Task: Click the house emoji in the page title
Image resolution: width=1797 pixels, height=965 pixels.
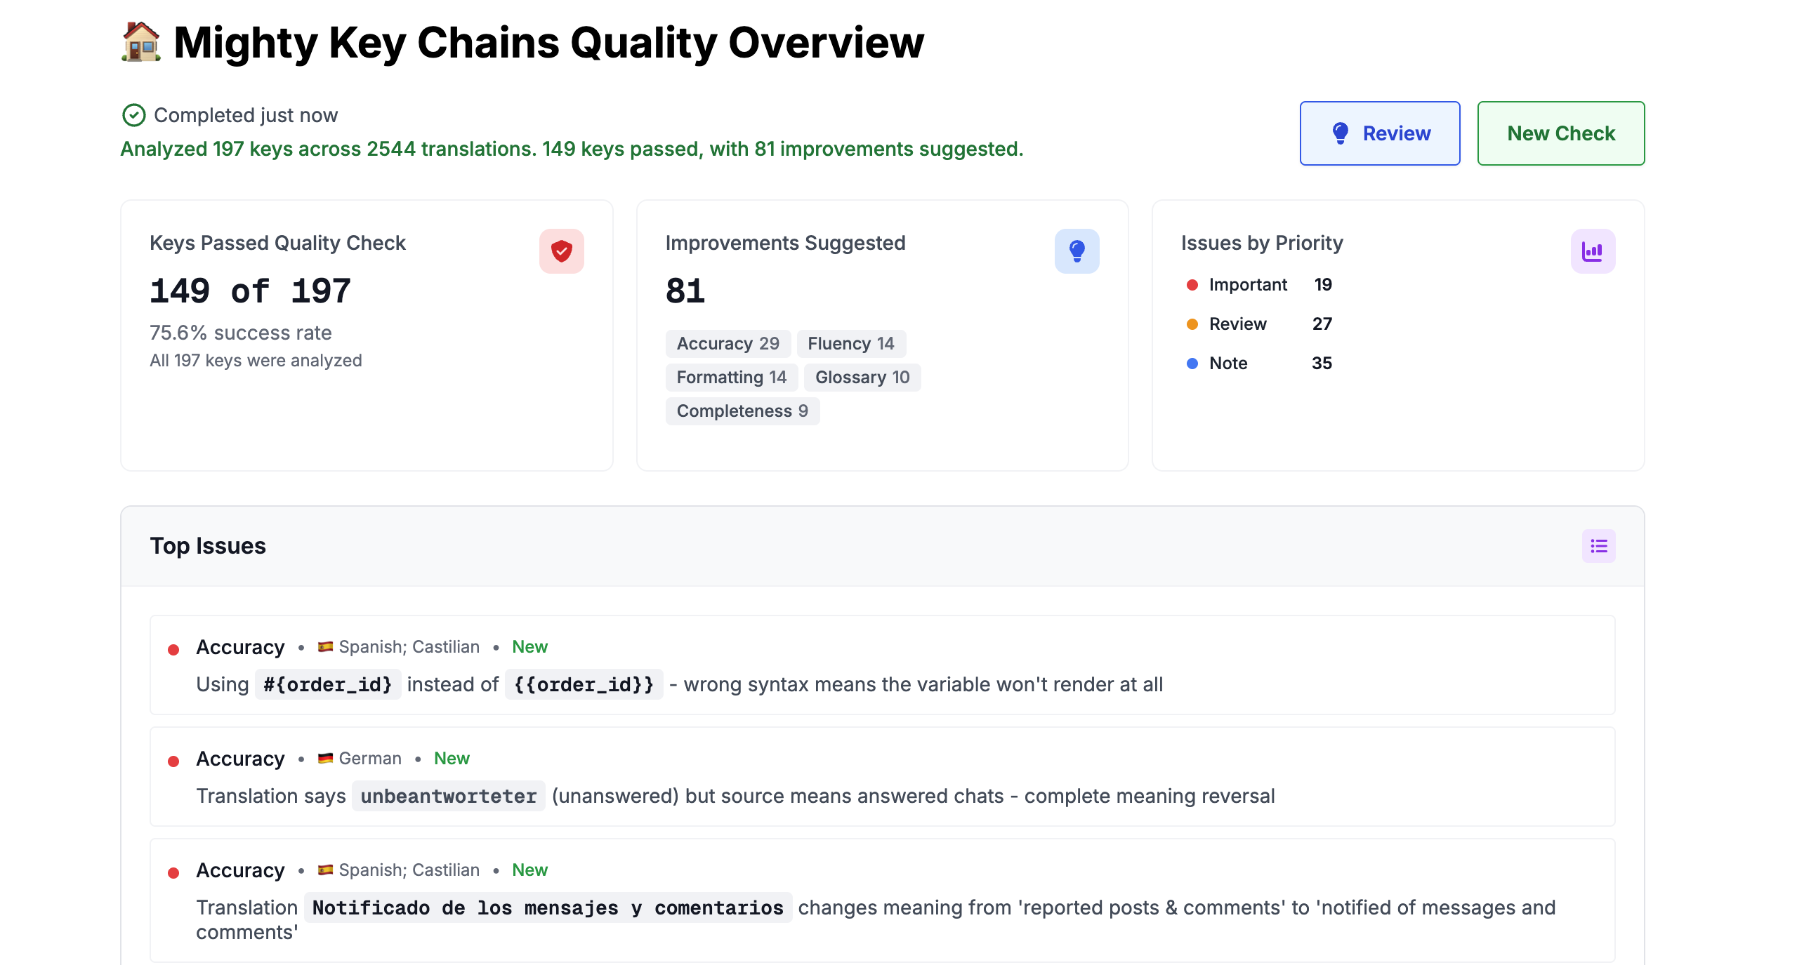Action: tap(141, 43)
